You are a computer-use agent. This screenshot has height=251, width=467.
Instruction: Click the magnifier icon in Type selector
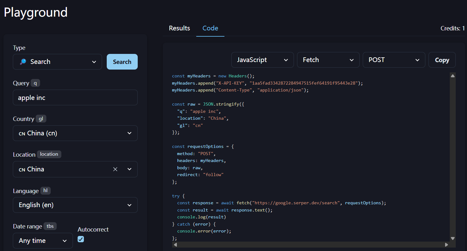[x=23, y=62]
